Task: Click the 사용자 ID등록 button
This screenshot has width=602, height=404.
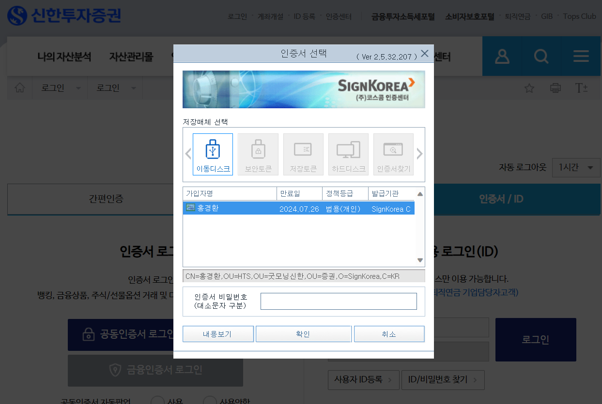Action: tap(363, 380)
